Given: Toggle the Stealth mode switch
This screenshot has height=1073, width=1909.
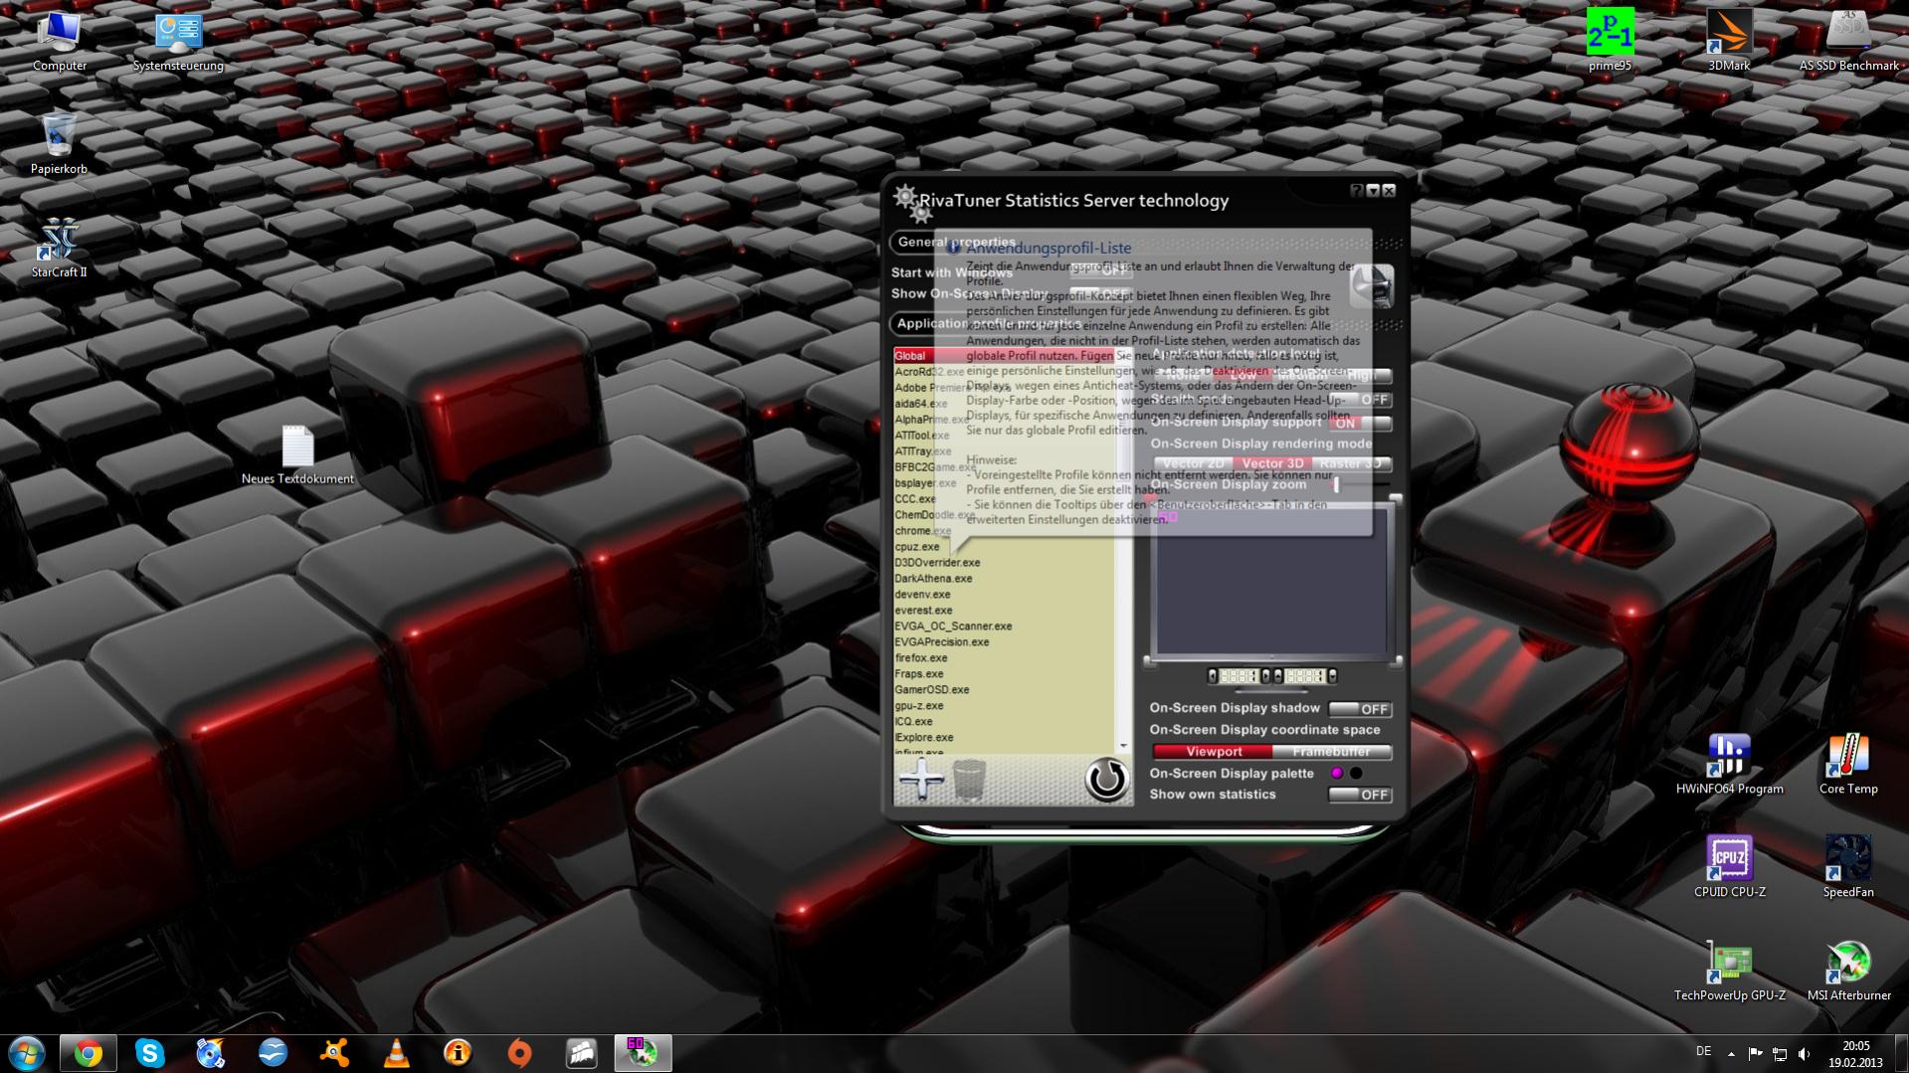Looking at the screenshot, I should pyautogui.click(x=1362, y=400).
